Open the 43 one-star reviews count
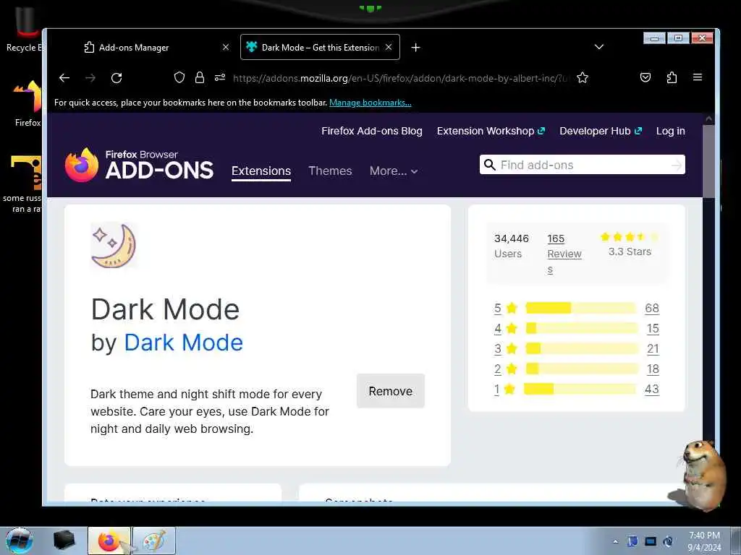Image resolution: width=741 pixels, height=555 pixels. point(652,390)
